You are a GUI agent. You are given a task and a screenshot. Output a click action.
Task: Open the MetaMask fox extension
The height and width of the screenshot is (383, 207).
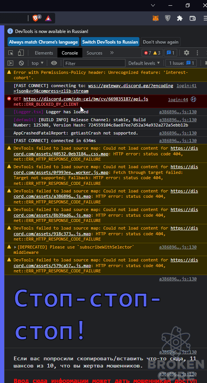click(x=155, y=18)
